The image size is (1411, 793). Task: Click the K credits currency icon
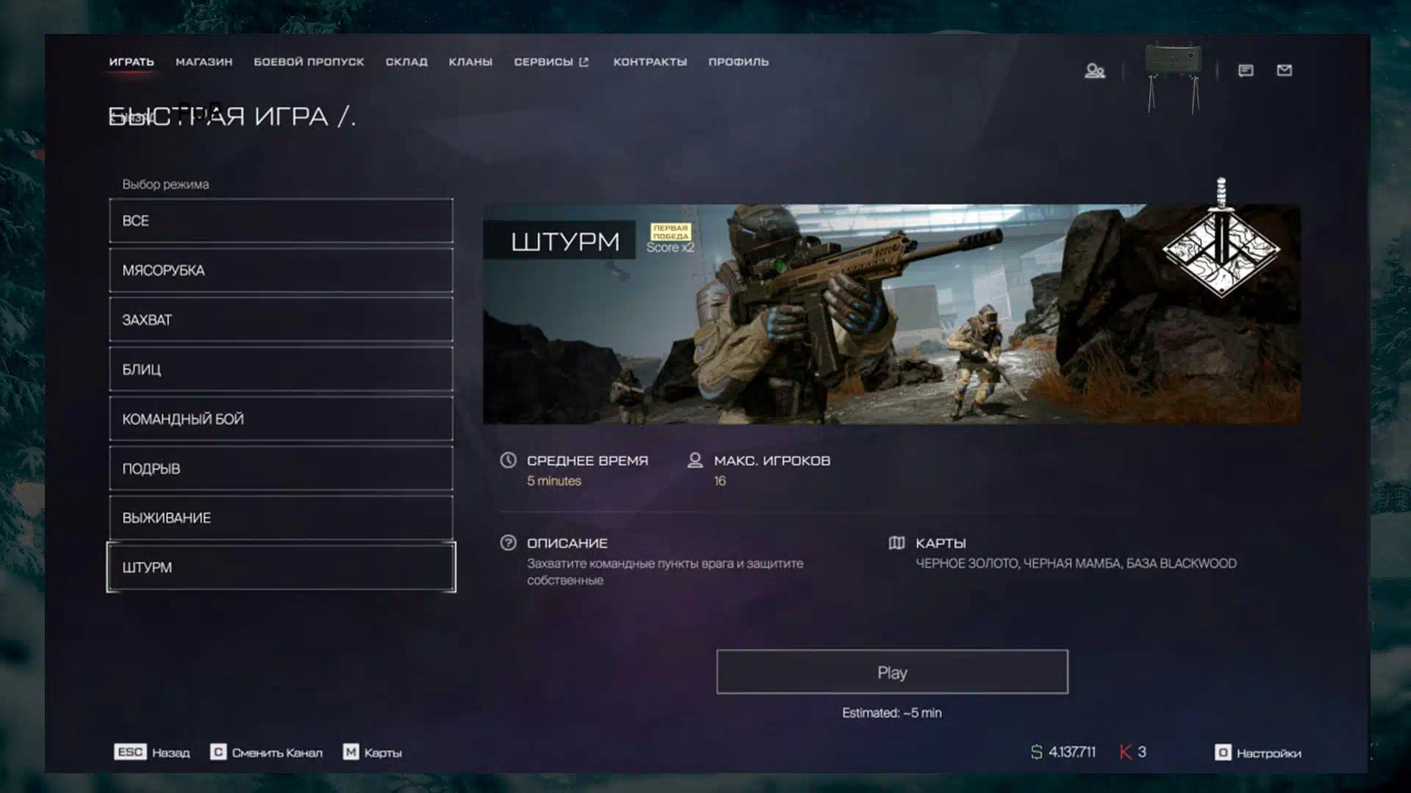tap(1125, 752)
